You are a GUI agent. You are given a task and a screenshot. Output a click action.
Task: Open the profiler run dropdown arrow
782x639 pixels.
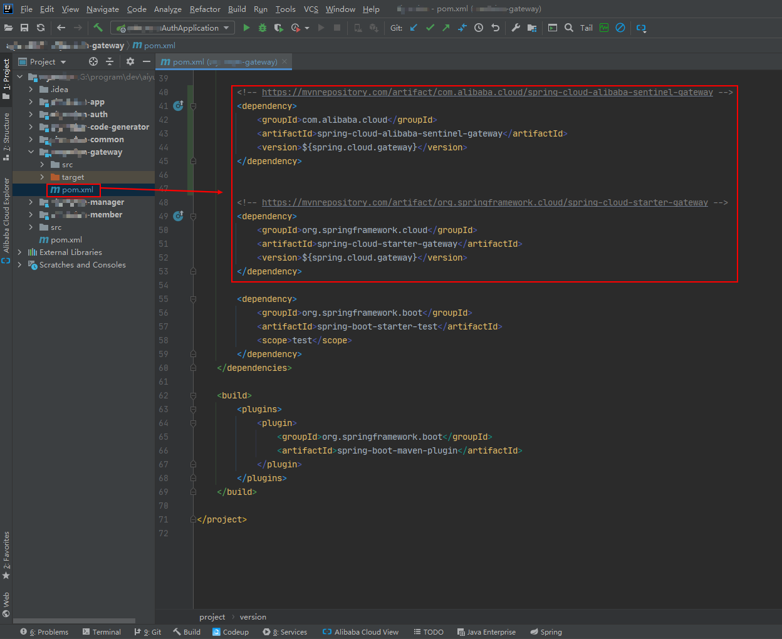click(x=307, y=28)
